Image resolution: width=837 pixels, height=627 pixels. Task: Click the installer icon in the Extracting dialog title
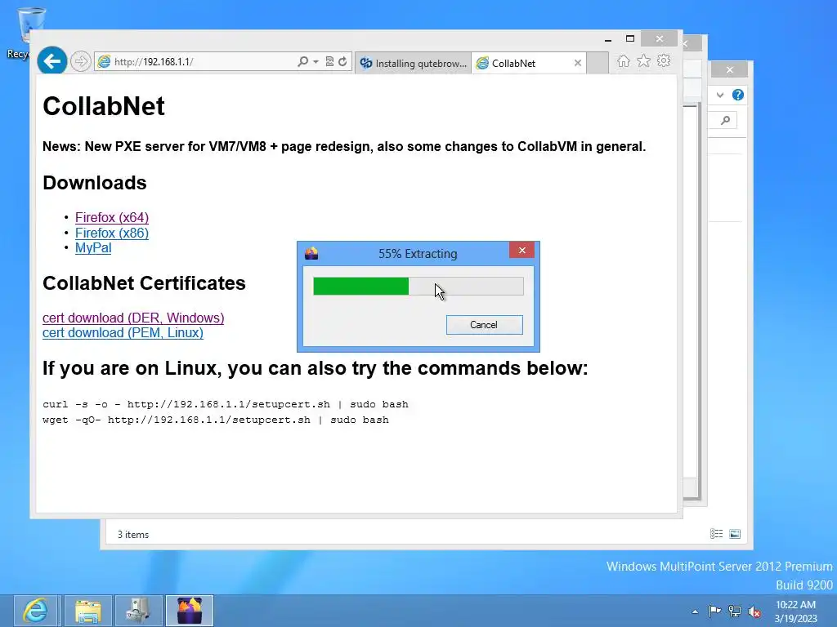311,253
